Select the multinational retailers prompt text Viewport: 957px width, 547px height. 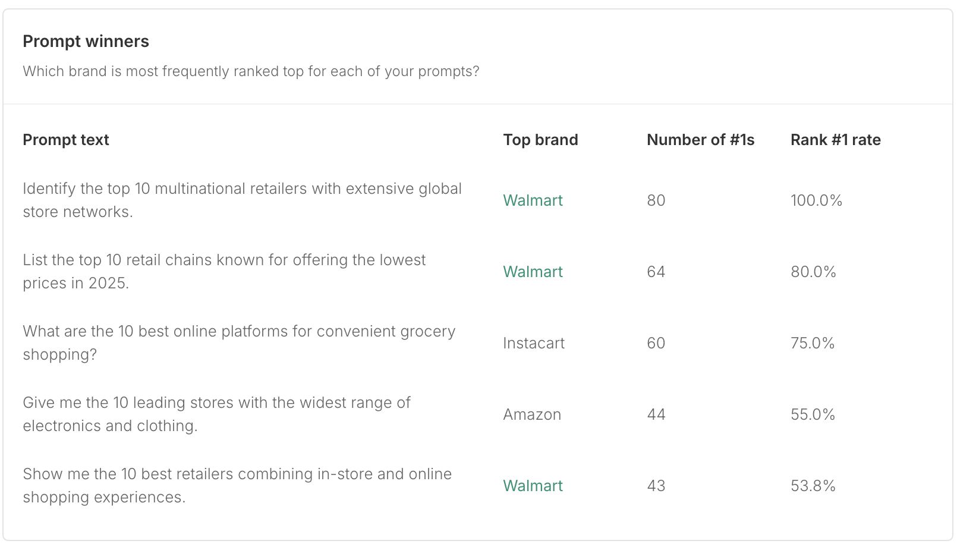click(x=242, y=200)
